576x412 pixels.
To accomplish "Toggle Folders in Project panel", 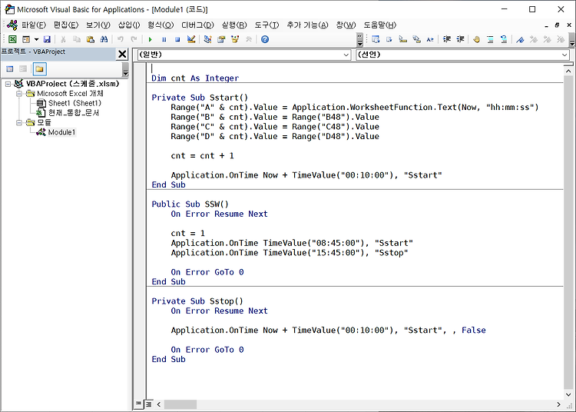I will (x=39, y=69).
